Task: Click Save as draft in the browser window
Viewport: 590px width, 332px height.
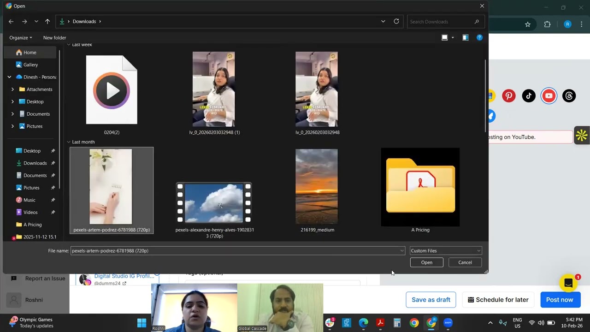Action: tap(431, 300)
